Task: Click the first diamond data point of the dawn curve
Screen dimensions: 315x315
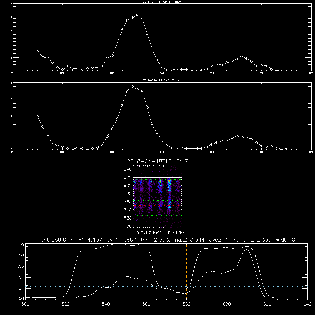Action: (37, 52)
